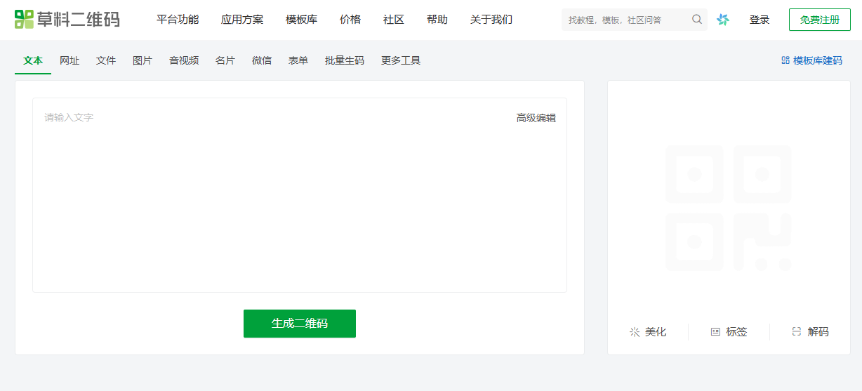Click the 免费注册 button
Image resolution: width=862 pixels, height=391 pixels.
[x=819, y=20]
